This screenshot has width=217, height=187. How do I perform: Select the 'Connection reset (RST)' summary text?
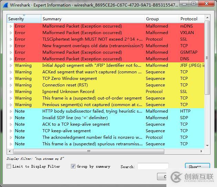(65, 85)
